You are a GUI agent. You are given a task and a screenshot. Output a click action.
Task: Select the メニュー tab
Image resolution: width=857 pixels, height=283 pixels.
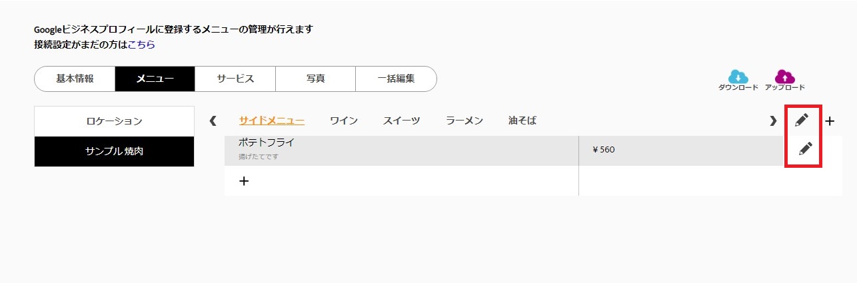(155, 79)
